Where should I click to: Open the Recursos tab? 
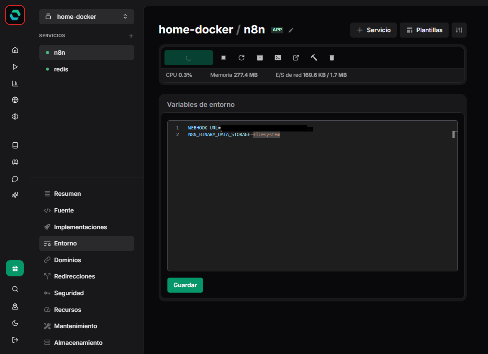(87, 310)
